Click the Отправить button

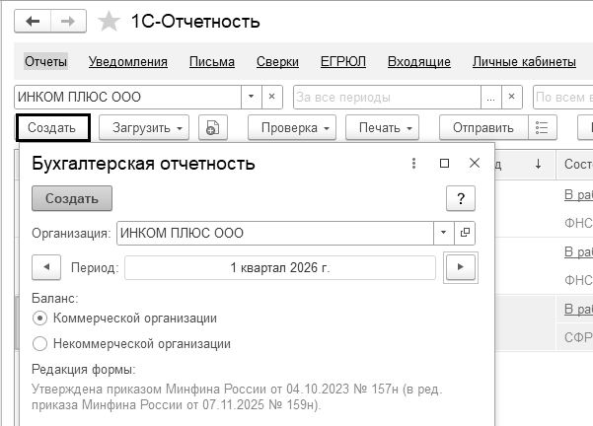point(483,128)
